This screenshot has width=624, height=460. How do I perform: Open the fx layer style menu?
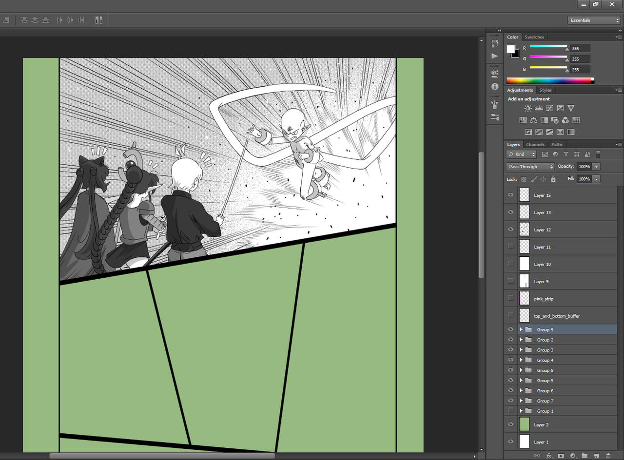549,456
